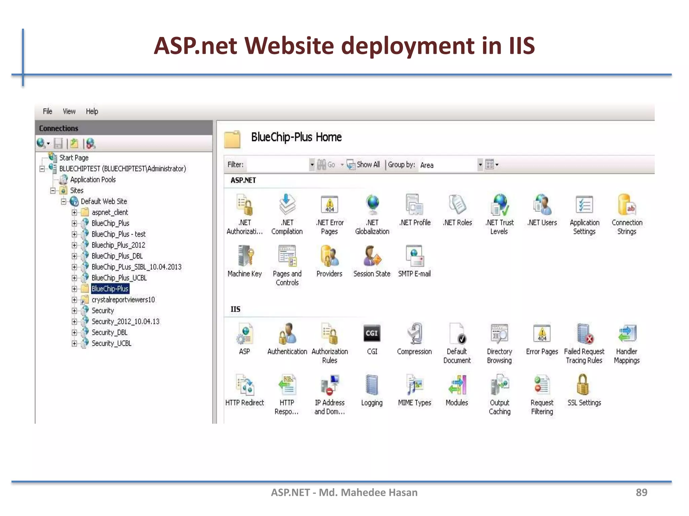Click the Save icon in Connections toolbar
Image resolution: width=689 pixels, height=516 pixels.
[58, 144]
